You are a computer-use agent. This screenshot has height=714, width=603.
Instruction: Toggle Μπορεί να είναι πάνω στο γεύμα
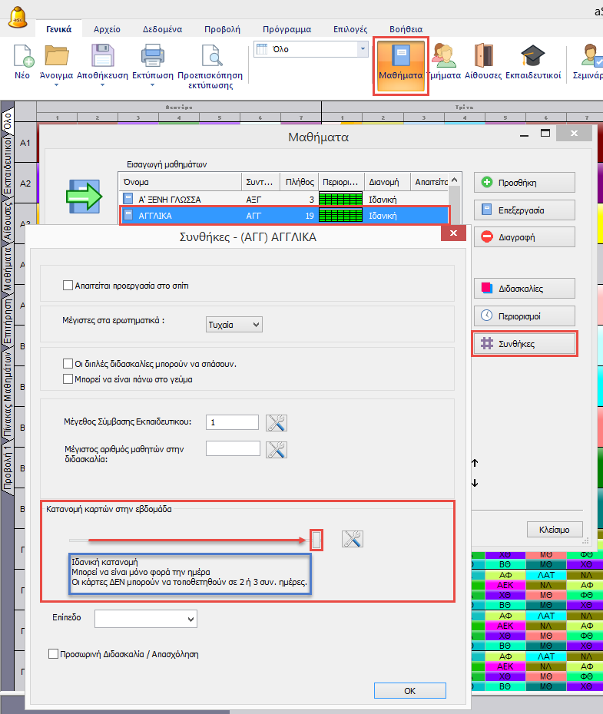[68, 379]
